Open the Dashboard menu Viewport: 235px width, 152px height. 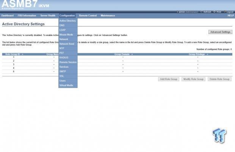tap(8, 16)
